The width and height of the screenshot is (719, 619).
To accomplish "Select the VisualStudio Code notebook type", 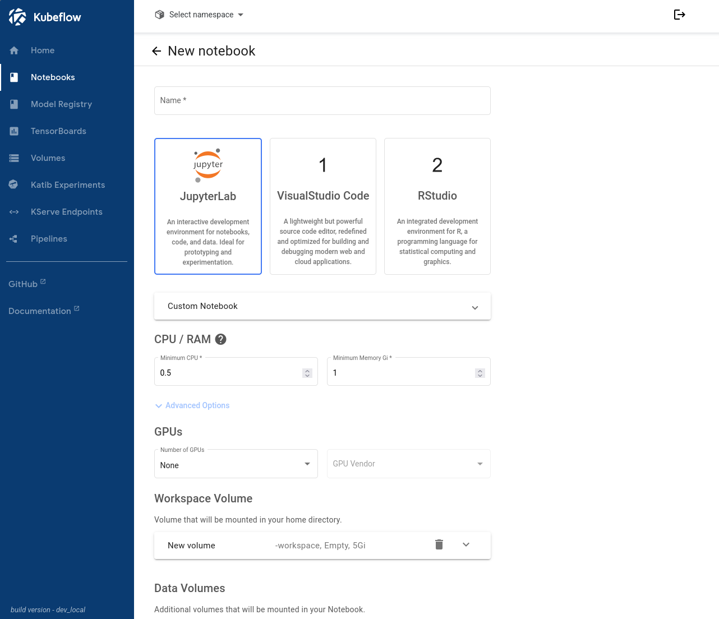I will [323, 206].
